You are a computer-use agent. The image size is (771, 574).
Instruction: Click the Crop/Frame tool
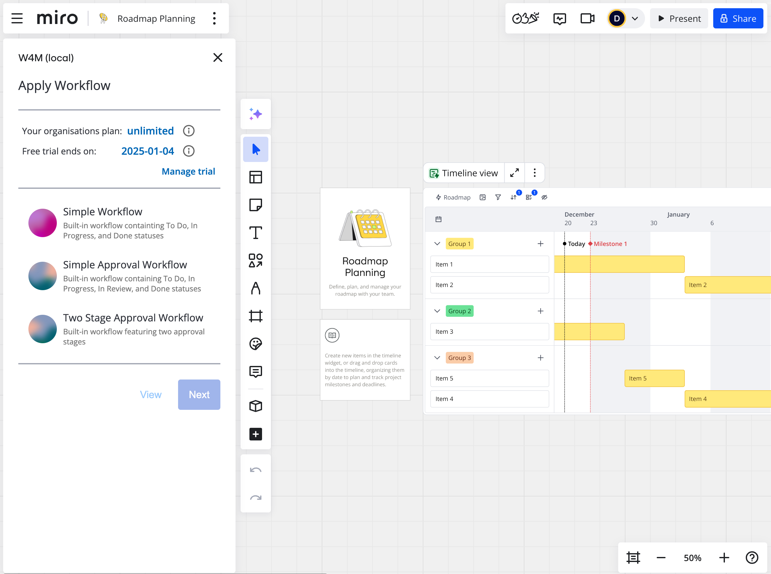256,316
